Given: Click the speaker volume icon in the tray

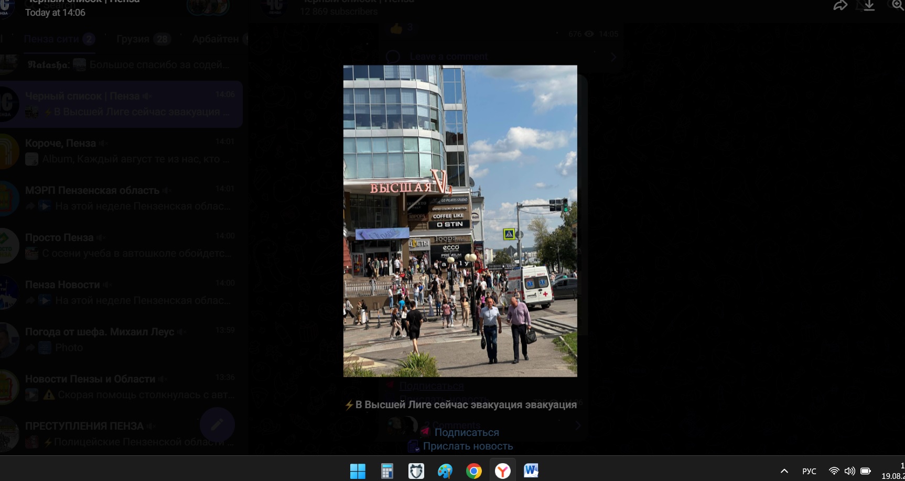Looking at the screenshot, I should pos(849,471).
